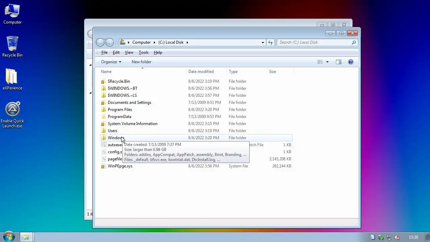Image resolution: width=430 pixels, height=242 pixels.
Task: Minimize the background Explorer window
Action: pyautogui.click(x=322, y=25)
